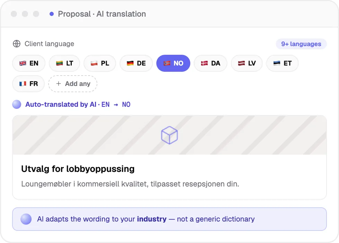
Task: Click the globe icon beside Client language
Action: (17, 44)
